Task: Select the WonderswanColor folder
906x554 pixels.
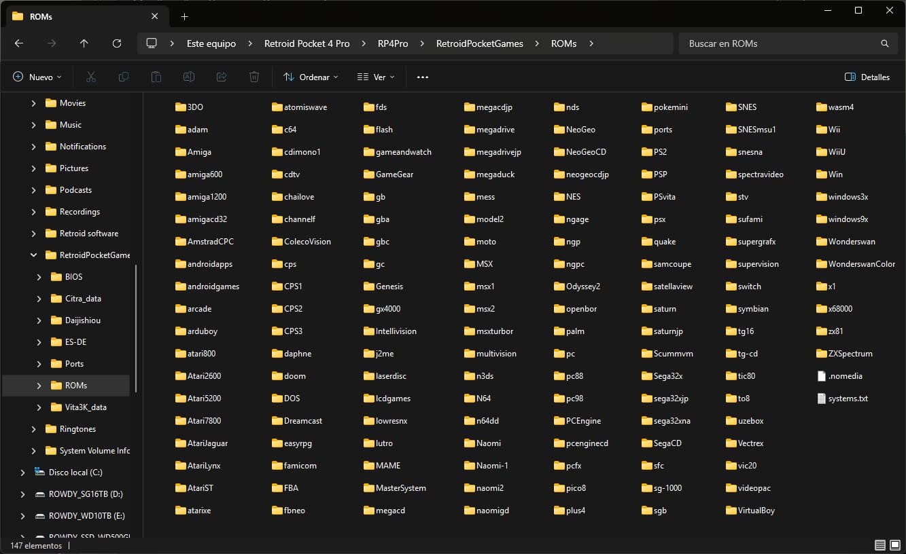Action: pyautogui.click(x=856, y=264)
